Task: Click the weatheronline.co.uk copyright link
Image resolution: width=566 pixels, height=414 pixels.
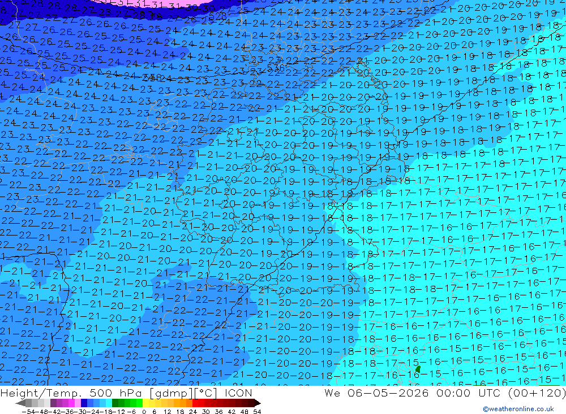Action: [x=518, y=409]
